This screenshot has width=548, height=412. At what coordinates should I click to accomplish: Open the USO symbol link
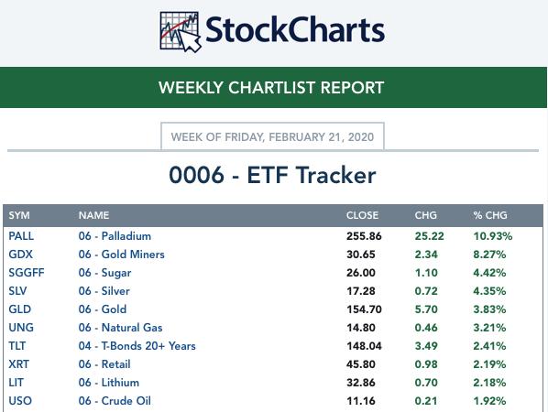[x=20, y=400]
